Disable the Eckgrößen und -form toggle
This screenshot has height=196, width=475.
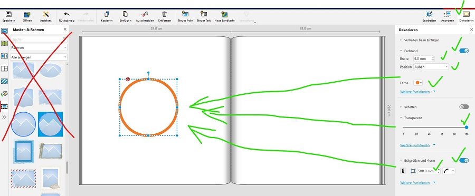point(464,160)
